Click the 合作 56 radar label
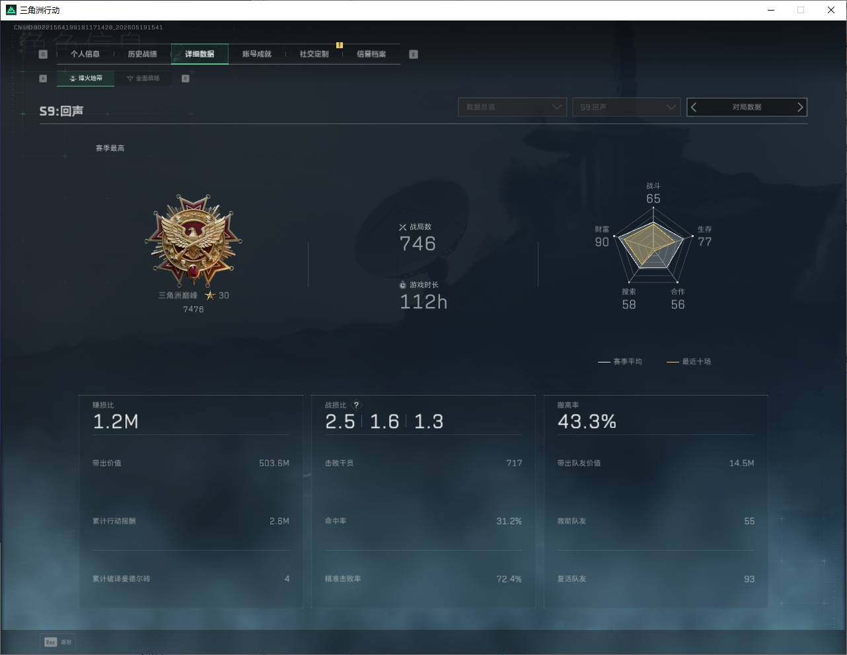Image resolution: width=847 pixels, height=655 pixels. click(x=678, y=298)
